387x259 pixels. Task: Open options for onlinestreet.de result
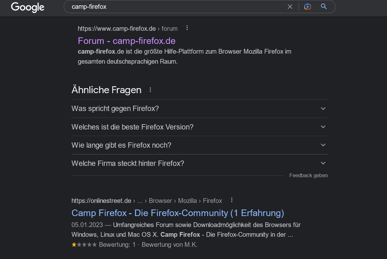point(232,200)
